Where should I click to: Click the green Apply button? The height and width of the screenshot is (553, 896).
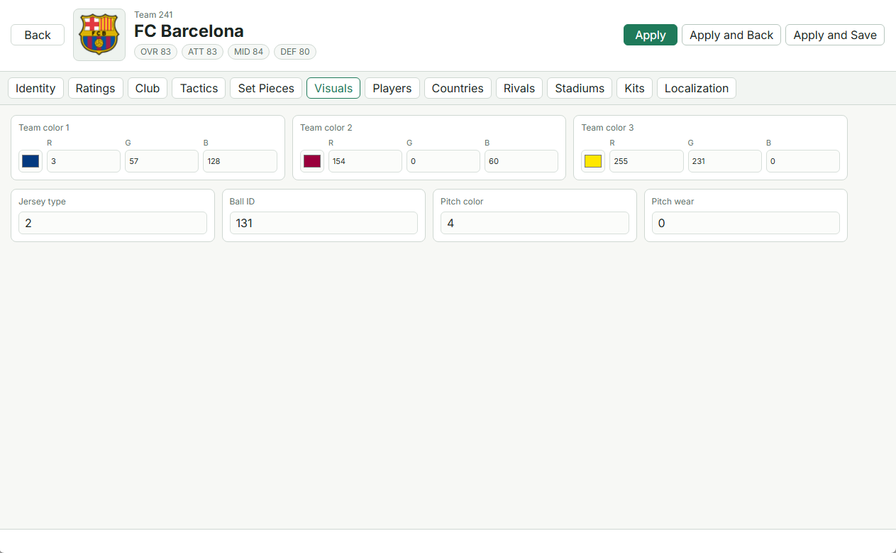point(651,35)
